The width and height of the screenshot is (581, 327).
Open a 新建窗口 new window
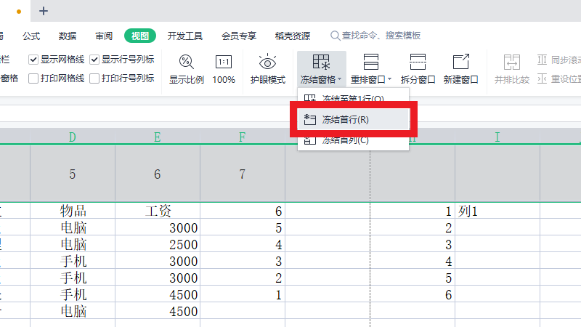tap(460, 62)
